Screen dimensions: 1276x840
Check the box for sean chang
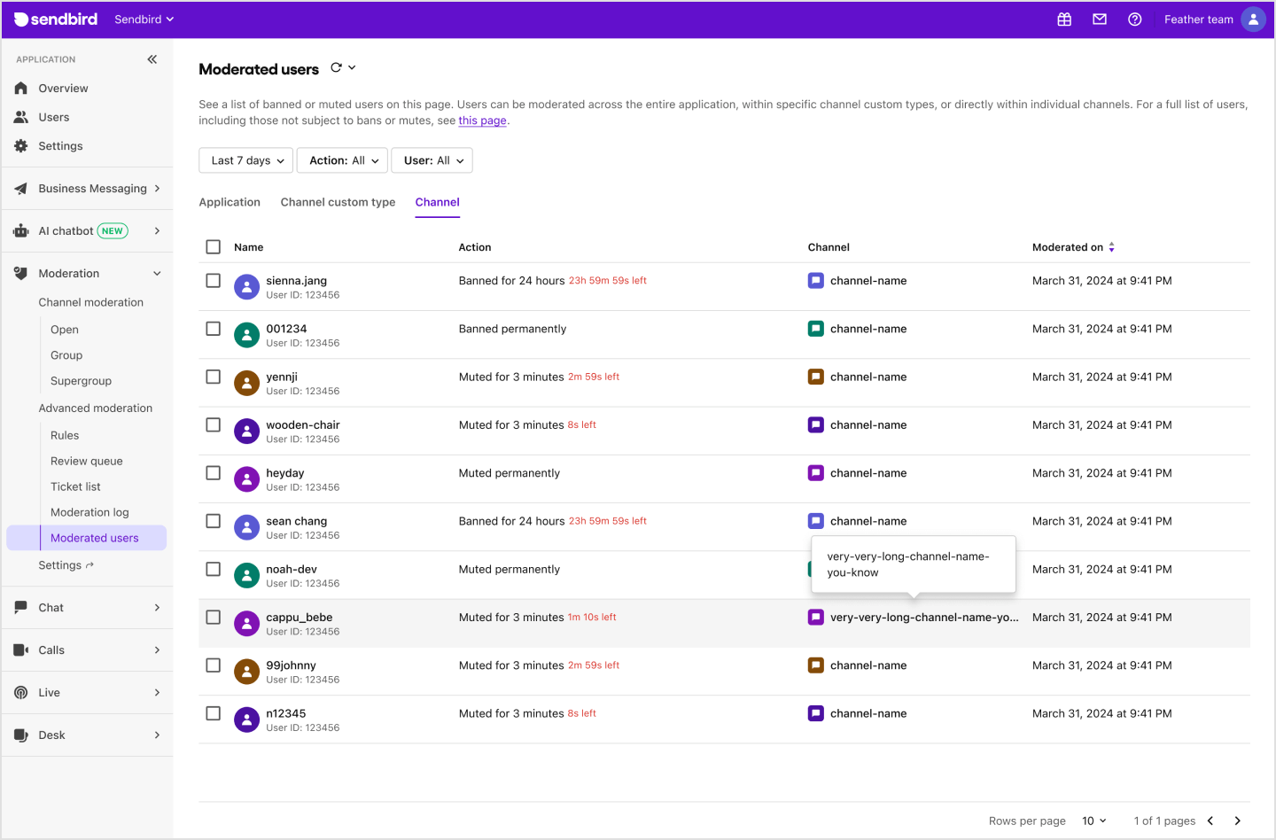click(x=214, y=521)
